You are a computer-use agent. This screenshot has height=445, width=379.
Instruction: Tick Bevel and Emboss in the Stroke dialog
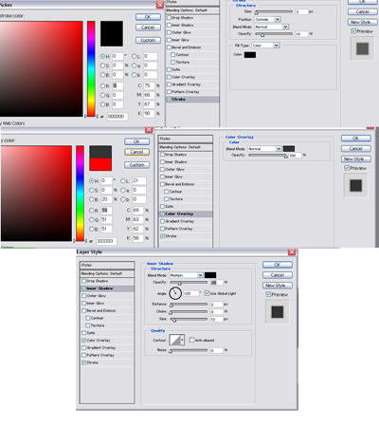pyautogui.click(x=169, y=47)
